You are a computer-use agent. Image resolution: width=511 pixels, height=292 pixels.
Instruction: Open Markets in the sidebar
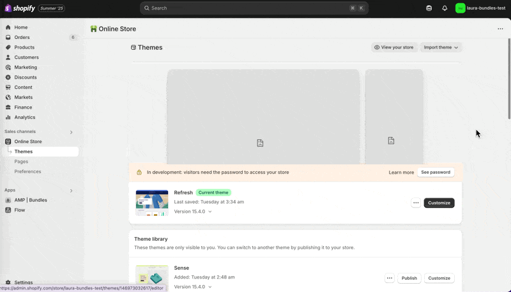point(23,98)
